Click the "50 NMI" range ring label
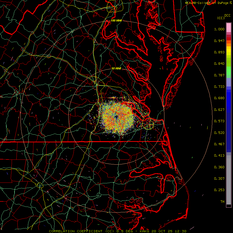The height and width of the screenshot is (233, 233). point(116,68)
